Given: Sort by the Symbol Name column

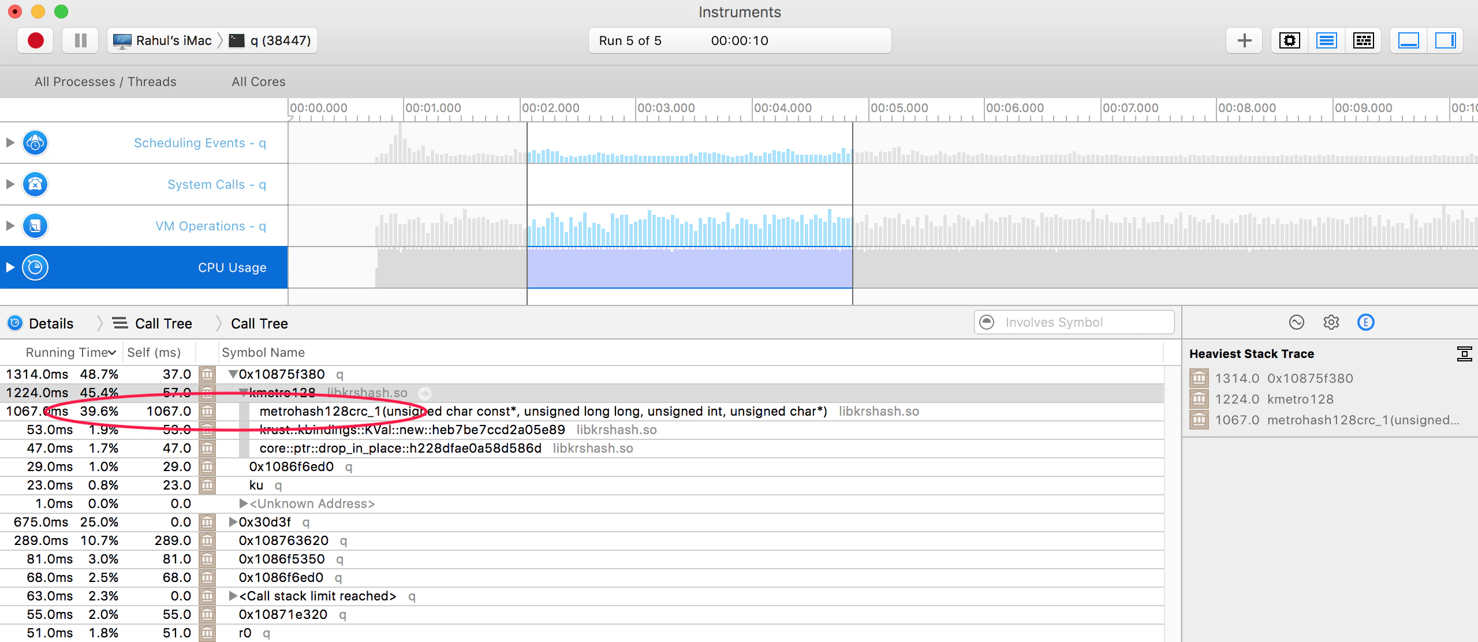Looking at the screenshot, I should 263,352.
